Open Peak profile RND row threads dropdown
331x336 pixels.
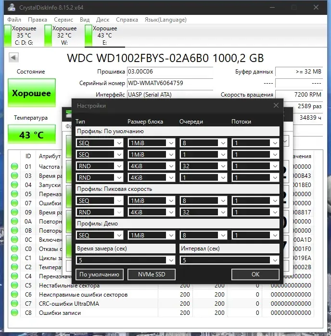[255, 212]
